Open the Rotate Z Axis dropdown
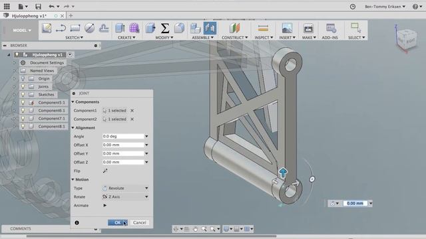This screenshot has height=239, width=426. 125,197
